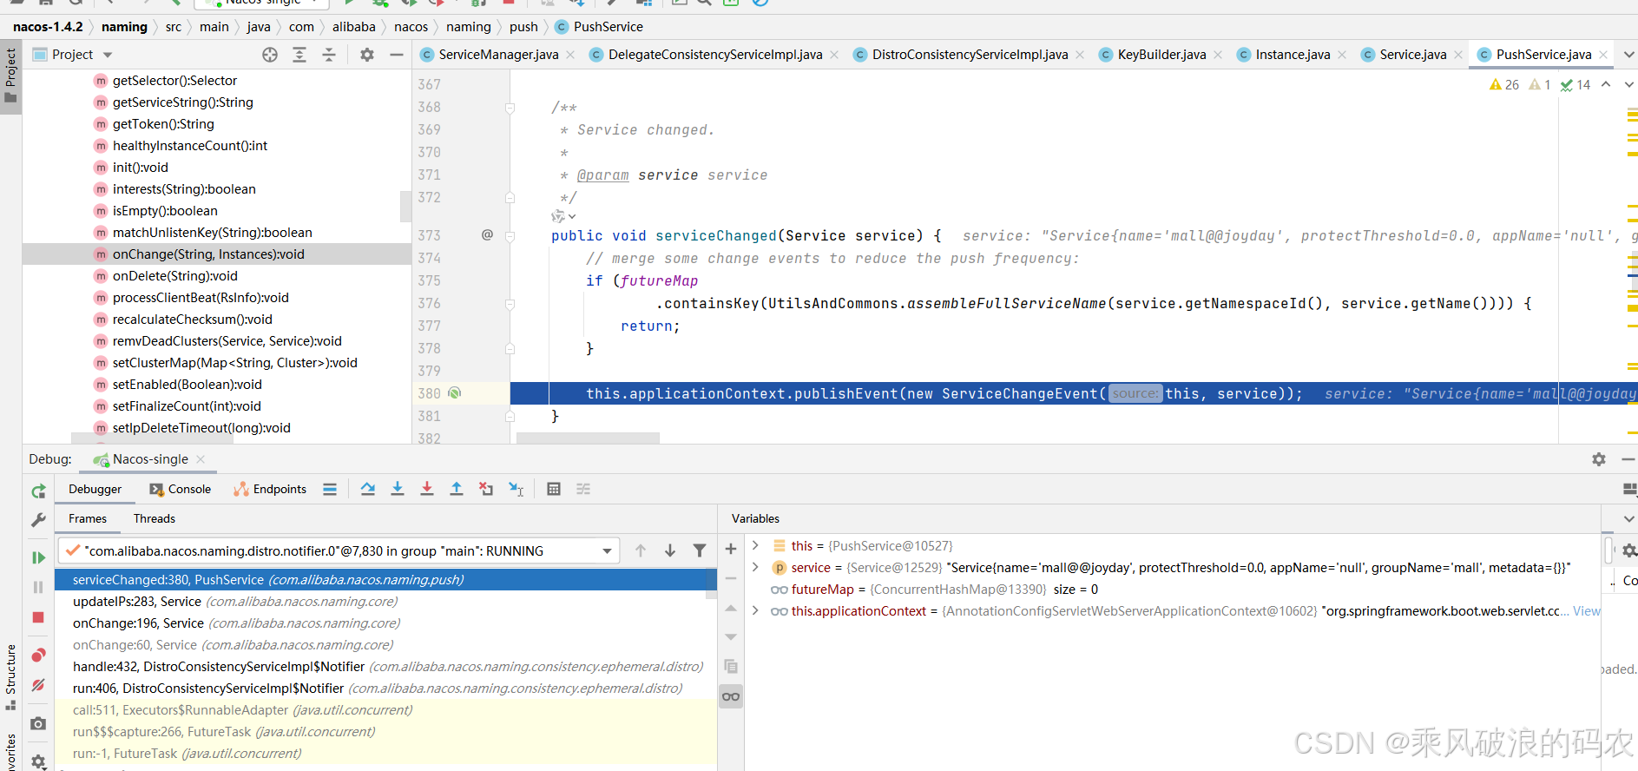Open the thread selector dropdown

[607, 551]
